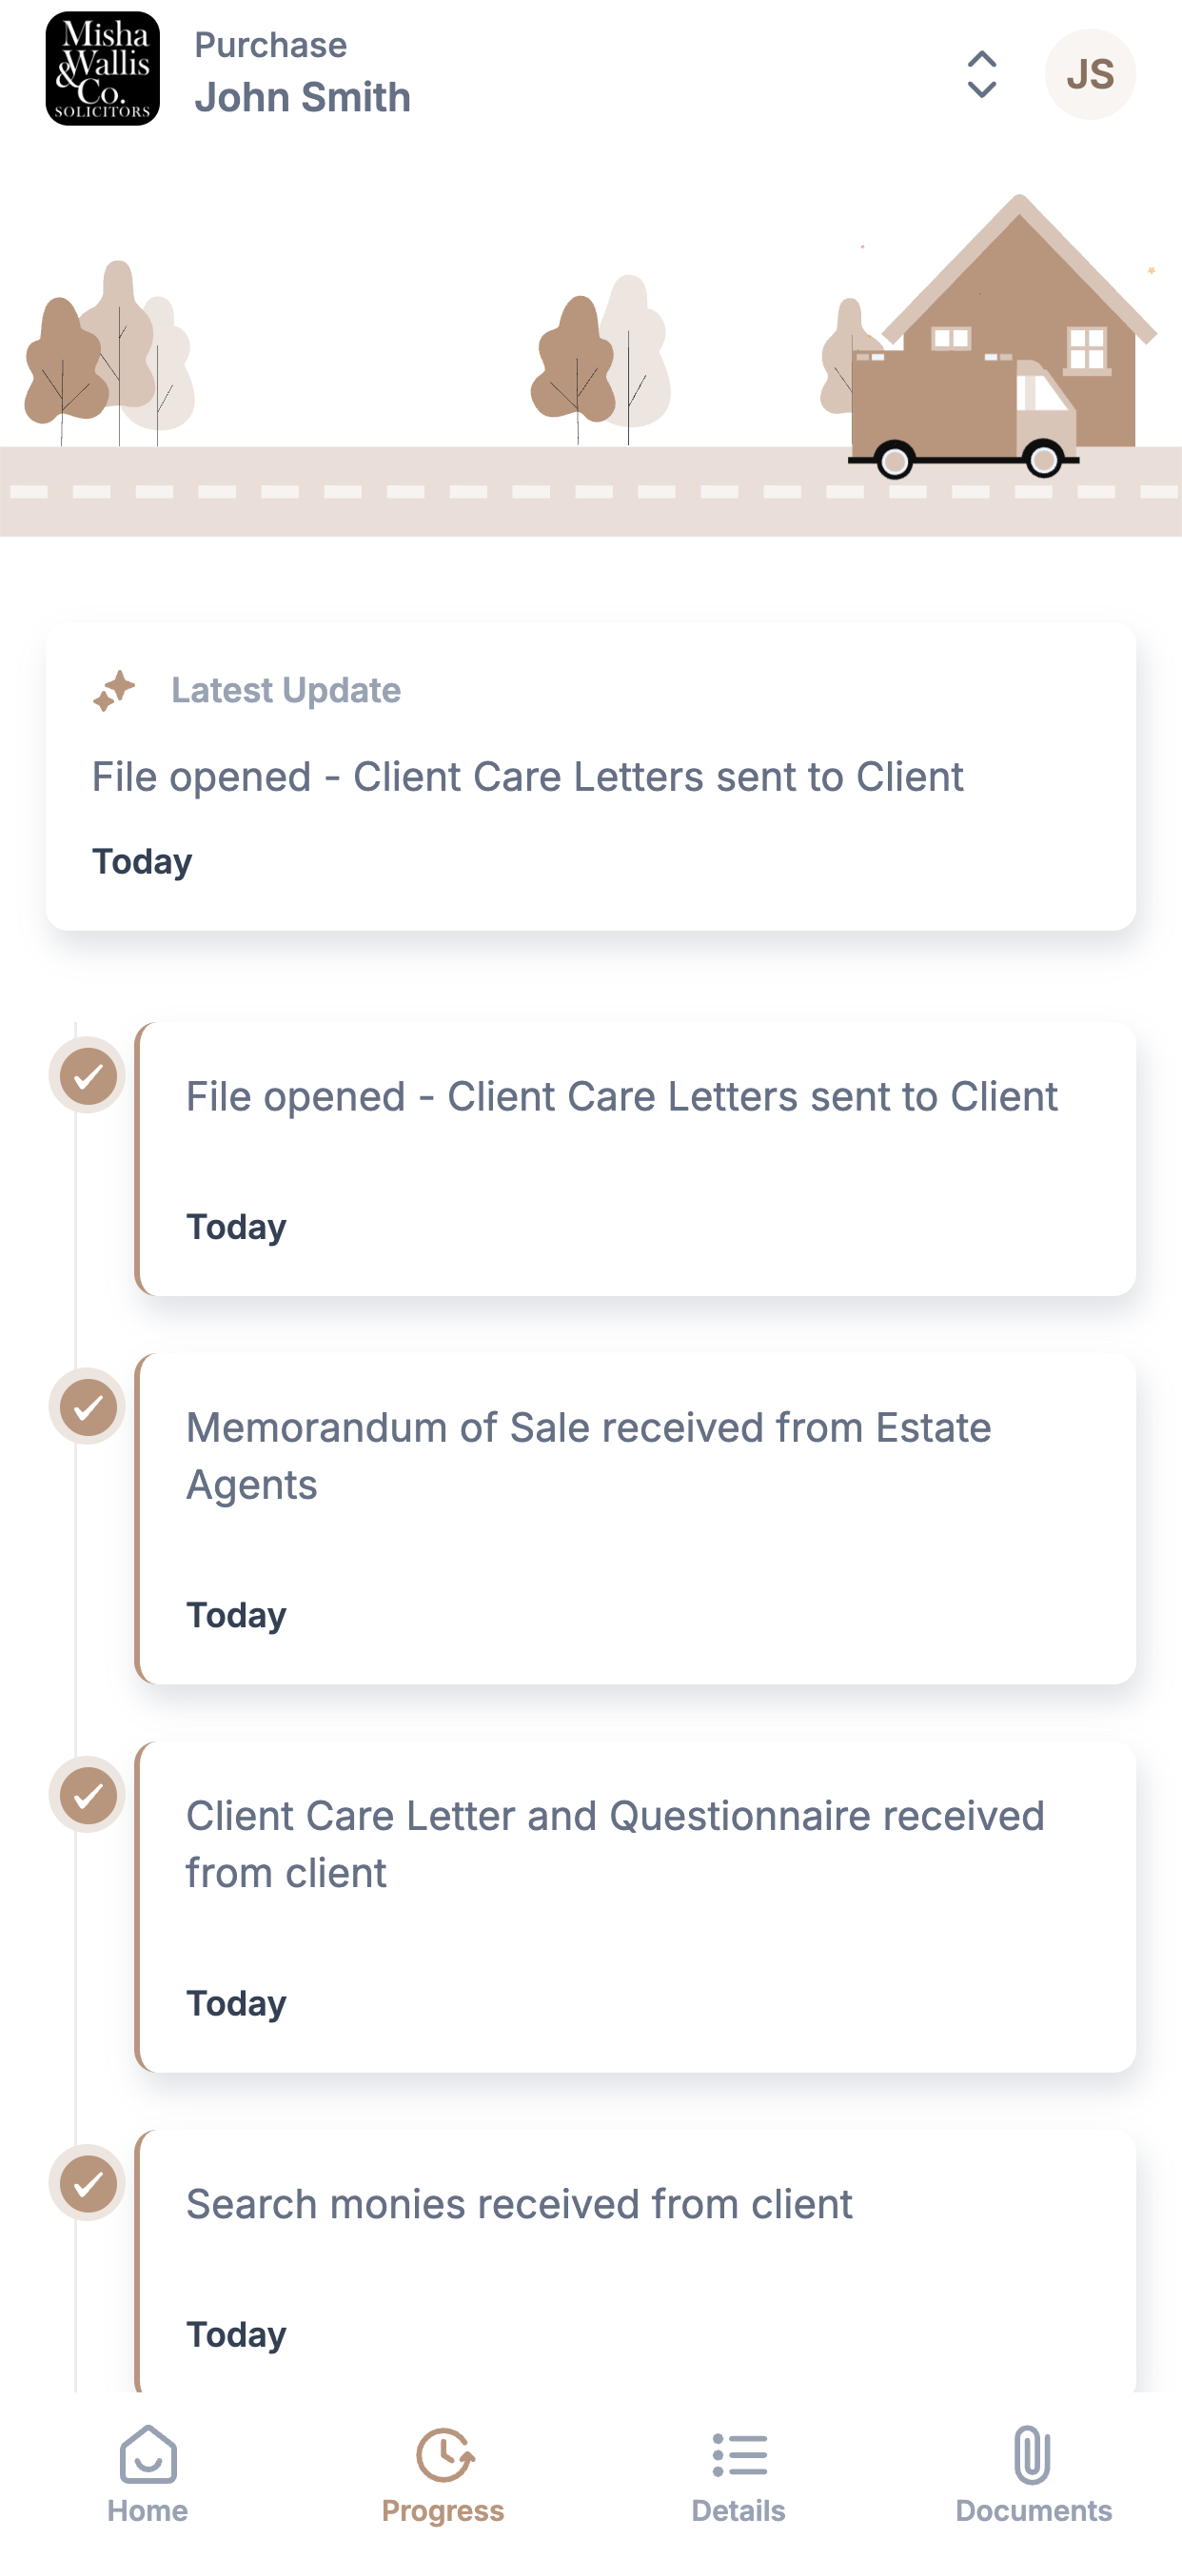Tap checkmark beside Client Care Letter milestone
Image resolution: width=1182 pixels, height=2558 pixels.
coord(88,1795)
